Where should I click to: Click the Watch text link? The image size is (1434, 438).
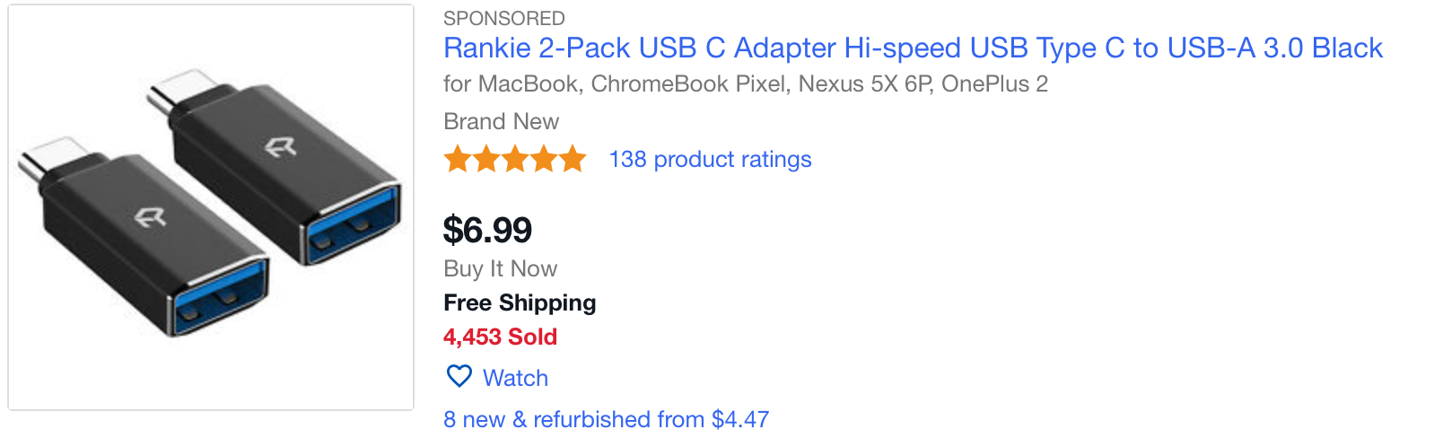click(515, 378)
